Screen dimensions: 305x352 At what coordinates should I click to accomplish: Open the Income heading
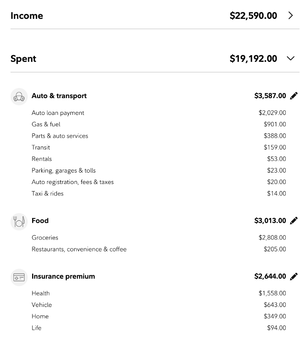pyautogui.click(x=27, y=16)
